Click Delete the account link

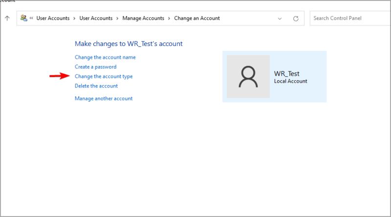[96, 86]
